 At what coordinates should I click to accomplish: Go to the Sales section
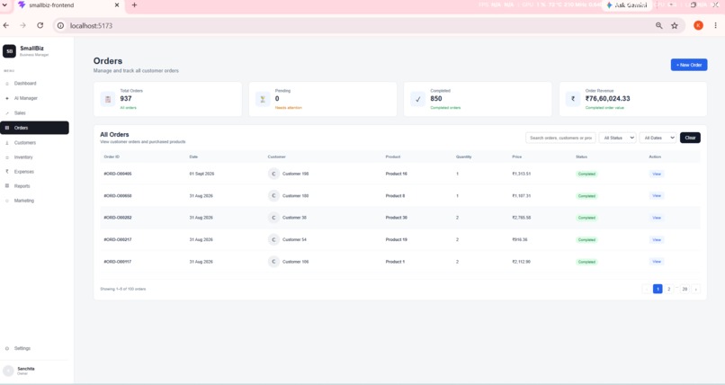(x=20, y=112)
